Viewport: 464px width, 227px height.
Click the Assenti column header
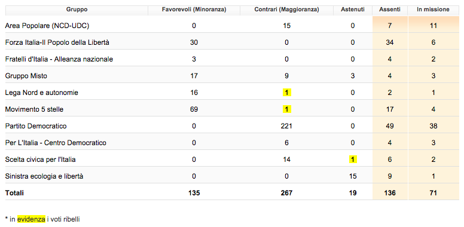390,10
